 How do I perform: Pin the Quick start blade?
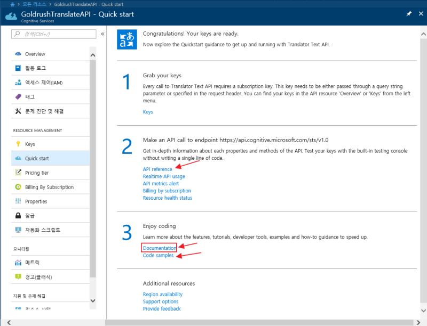tap(409, 13)
